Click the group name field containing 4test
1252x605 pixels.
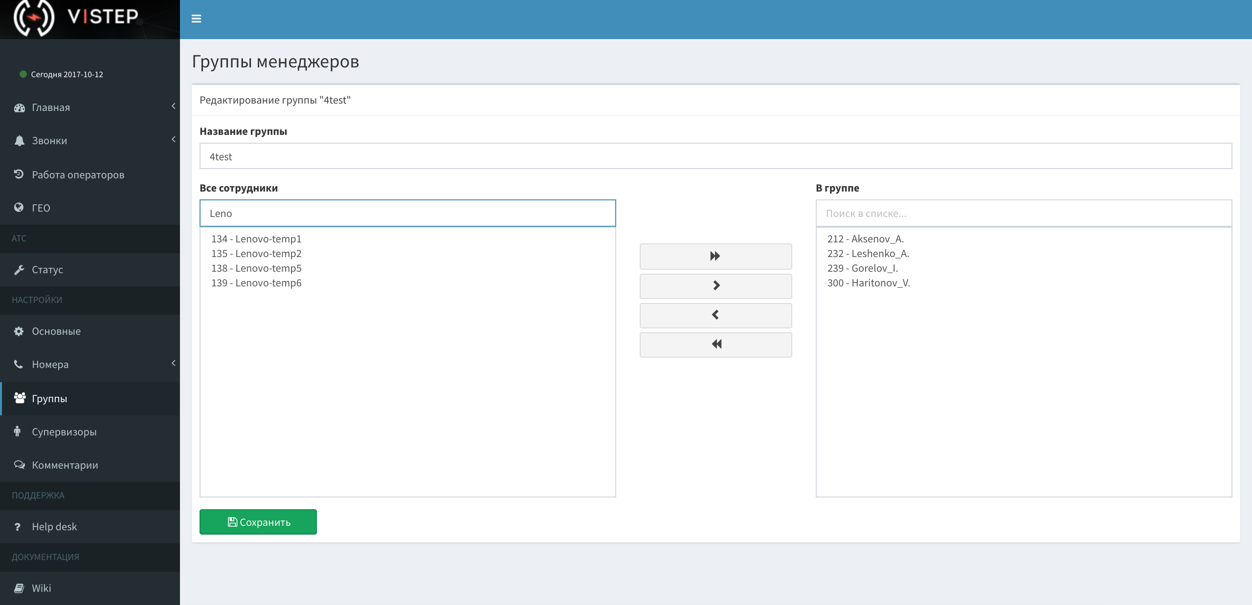[715, 156]
